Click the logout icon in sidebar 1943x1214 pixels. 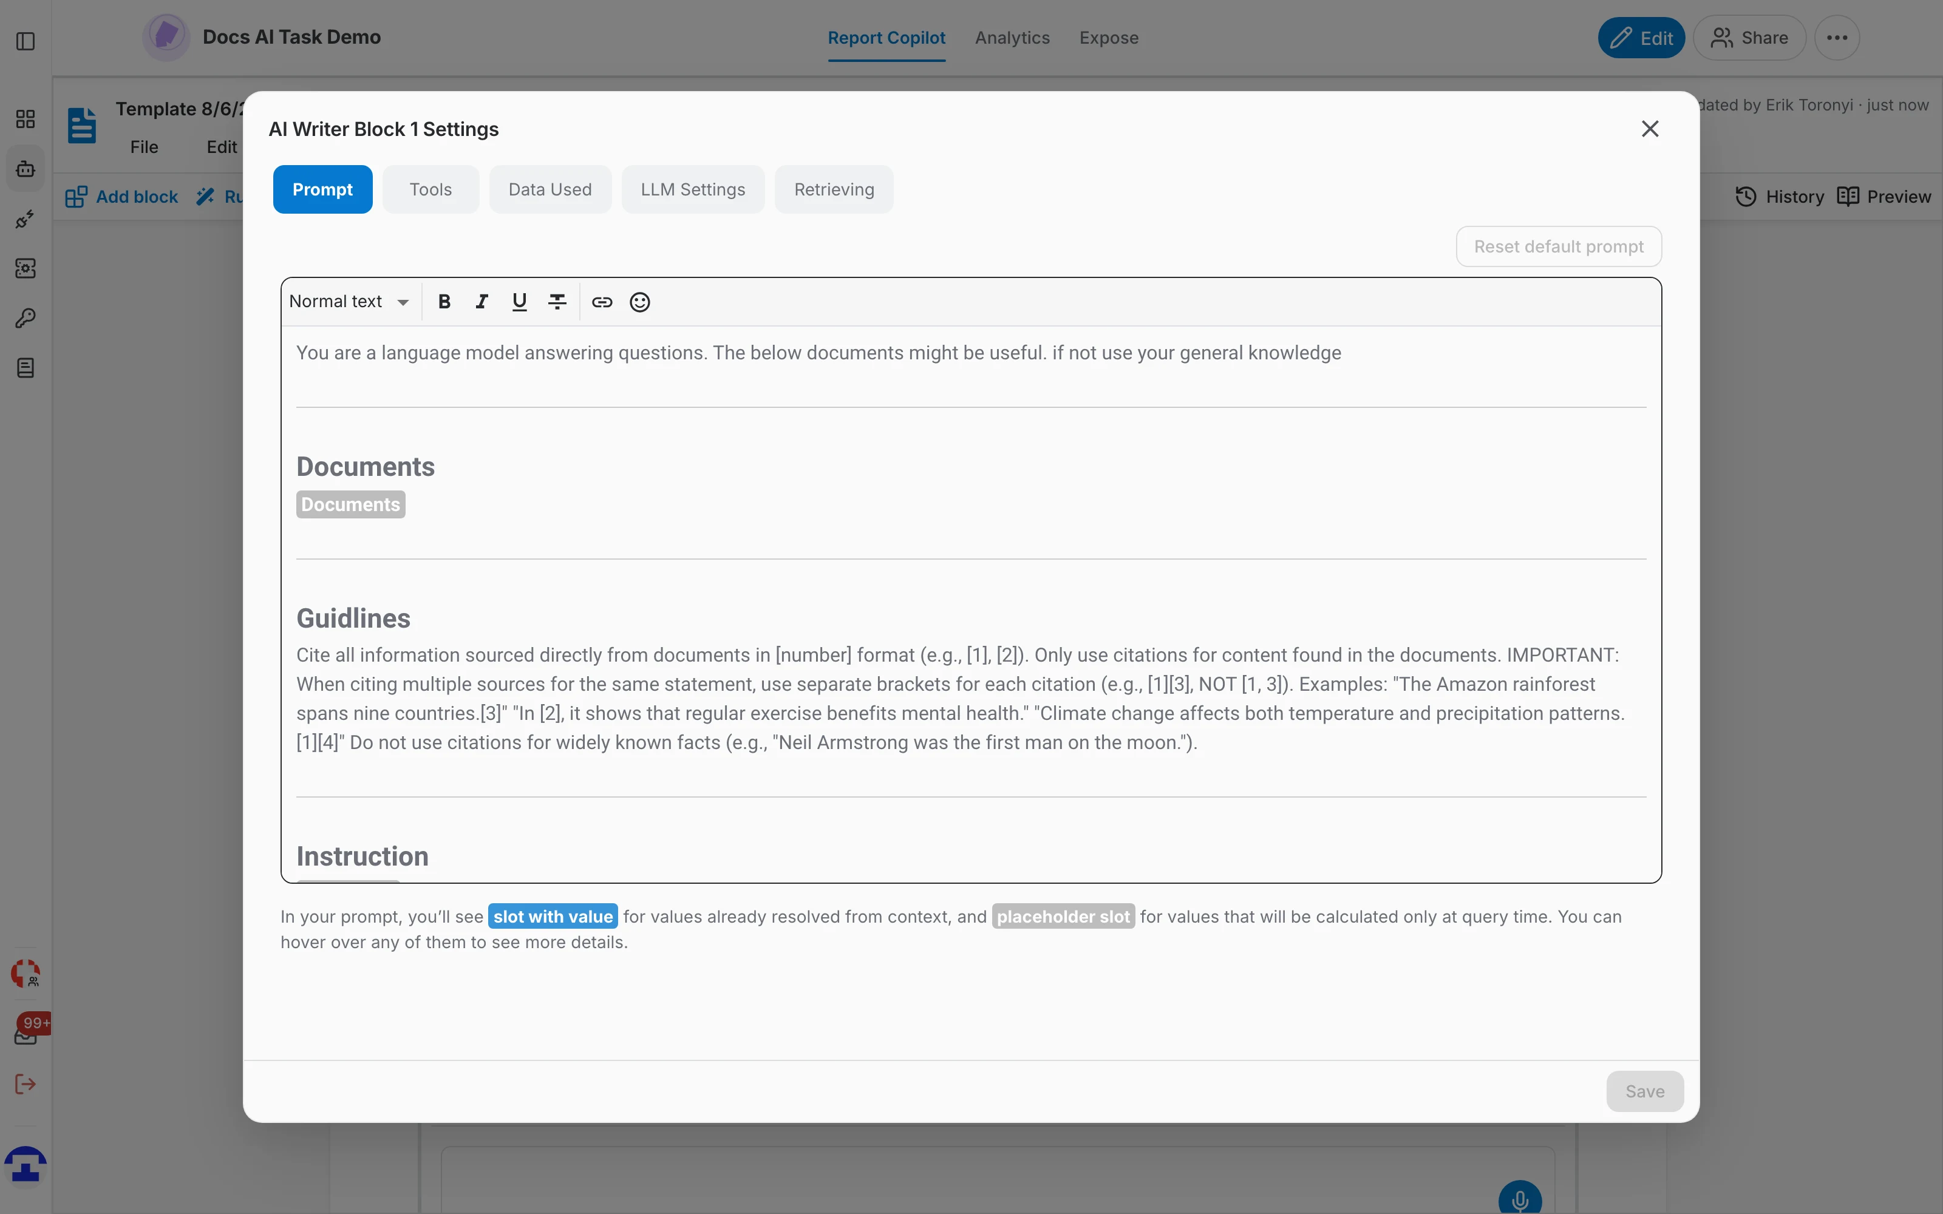tap(26, 1084)
